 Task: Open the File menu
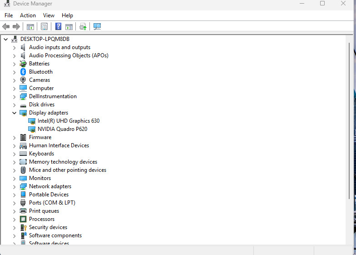pyautogui.click(x=9, y=15)
